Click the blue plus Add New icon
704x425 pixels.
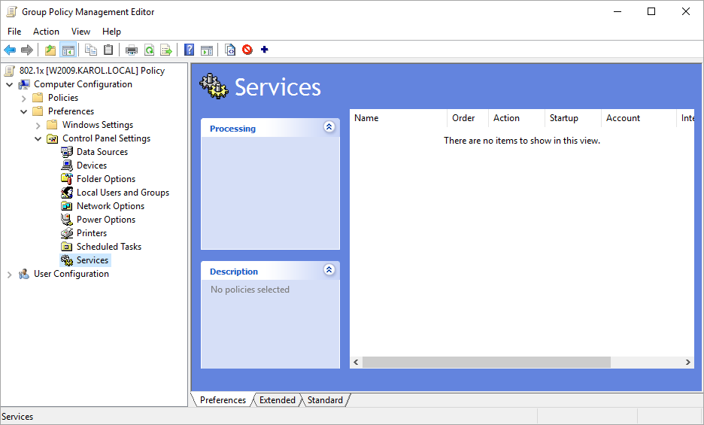point(264,50)
